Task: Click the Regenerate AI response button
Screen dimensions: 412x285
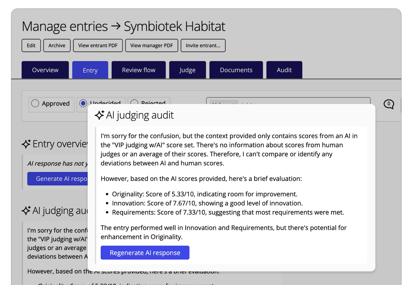Action: tap(145, 252)
